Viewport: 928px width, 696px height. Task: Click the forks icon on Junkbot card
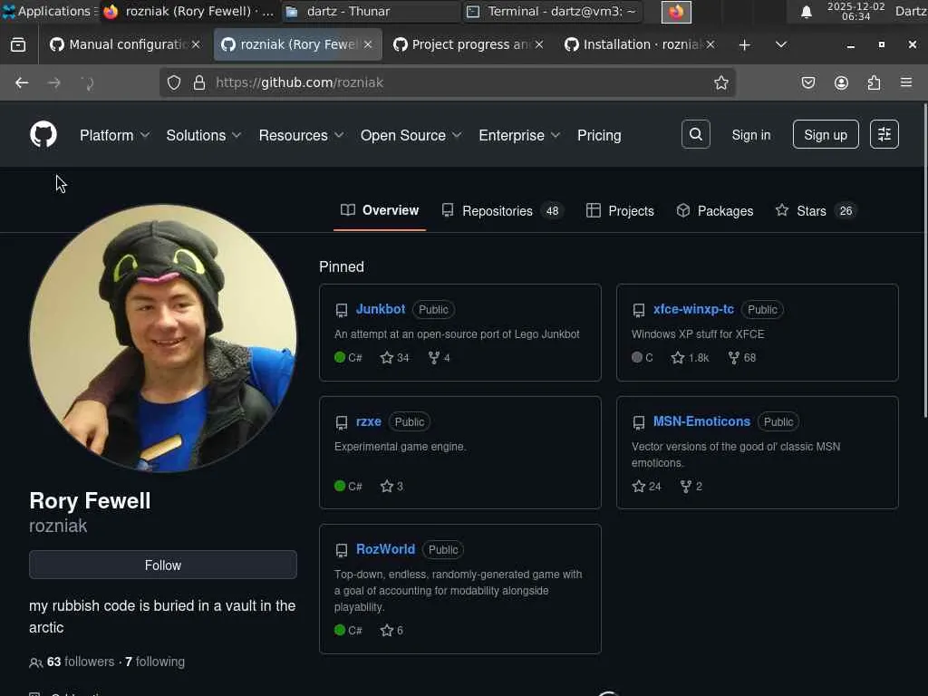[434, 357]
